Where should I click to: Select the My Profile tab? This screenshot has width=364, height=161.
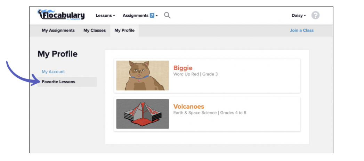click(124, 31)
